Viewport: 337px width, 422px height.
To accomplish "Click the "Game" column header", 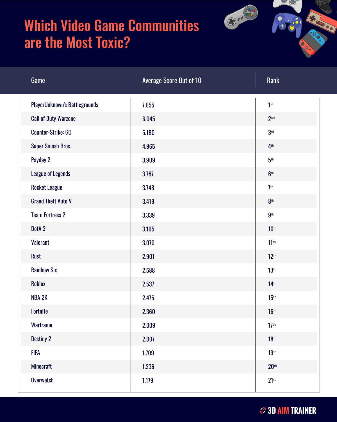I will [38, 81].
